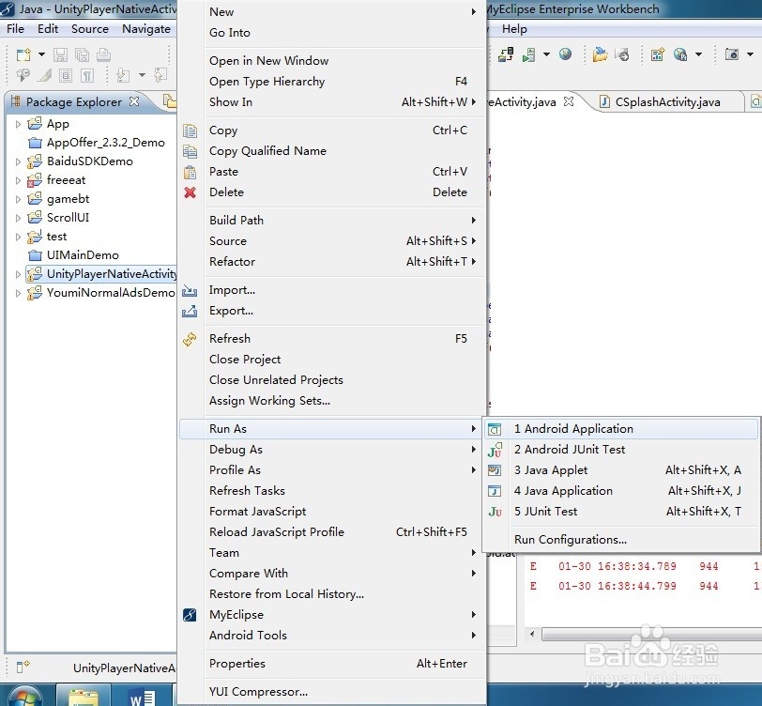Switch to CSplashActivity.java editor tab
This screenshot has height=706, width=762.
666,102
